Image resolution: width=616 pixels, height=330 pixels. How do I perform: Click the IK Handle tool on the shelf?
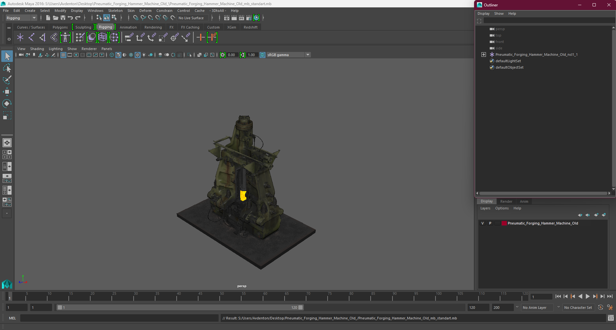[43, 38]
